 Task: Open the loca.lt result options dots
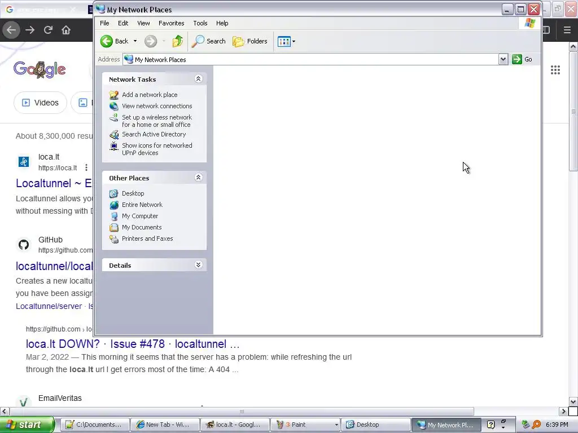click(86, 167)
